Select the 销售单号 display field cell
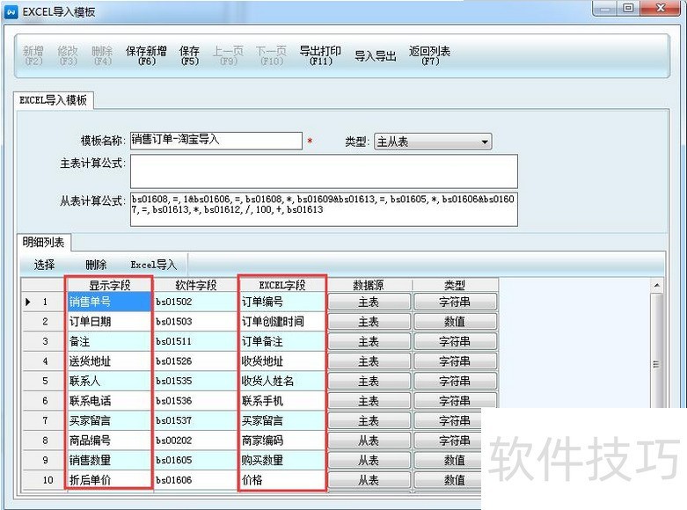The width and height of the screenshot is (687, 510). coord(108,302)
